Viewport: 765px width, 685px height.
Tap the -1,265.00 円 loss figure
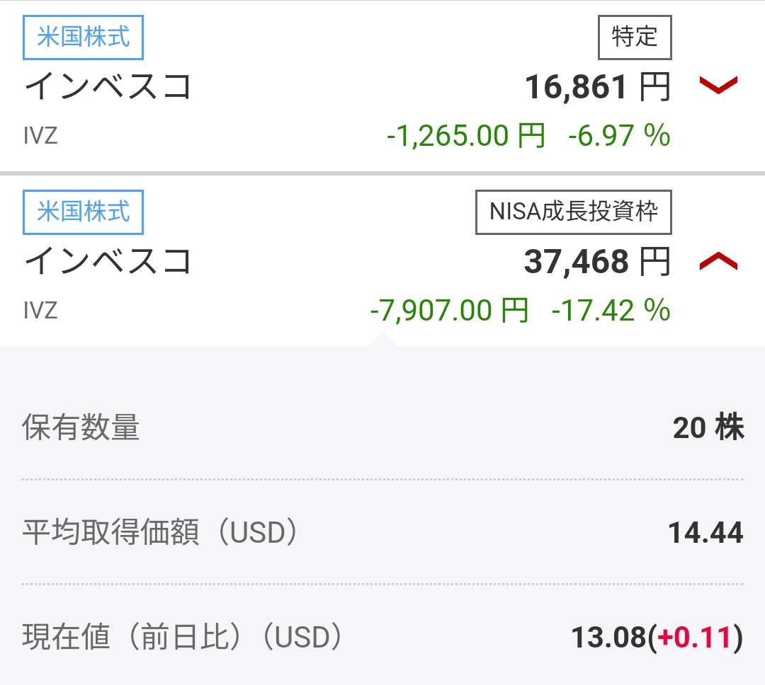(x=466, y=136)
